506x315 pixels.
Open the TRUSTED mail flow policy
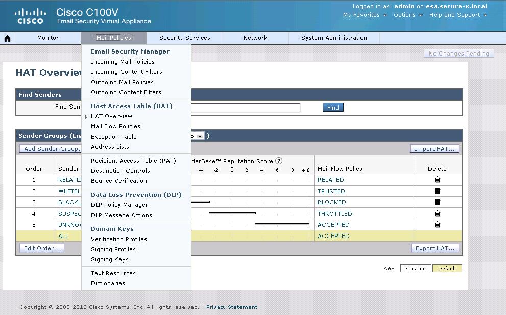[331, 191]
